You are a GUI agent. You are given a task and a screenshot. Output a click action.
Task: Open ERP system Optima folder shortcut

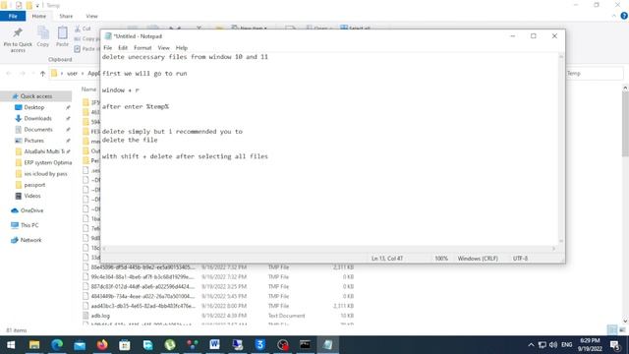tap(48, 162)
